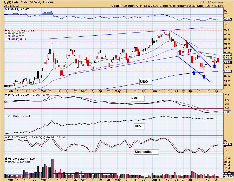Click the 60.98 stochastics value tag

227,144
